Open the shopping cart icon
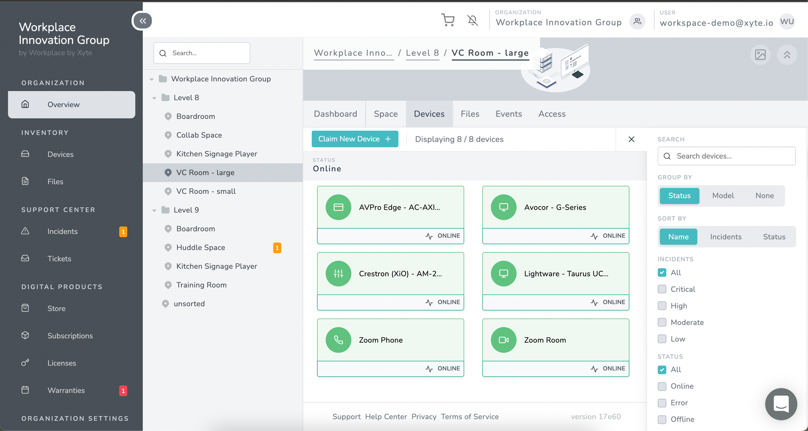This screenshot has width=808, height=431. 448,20
